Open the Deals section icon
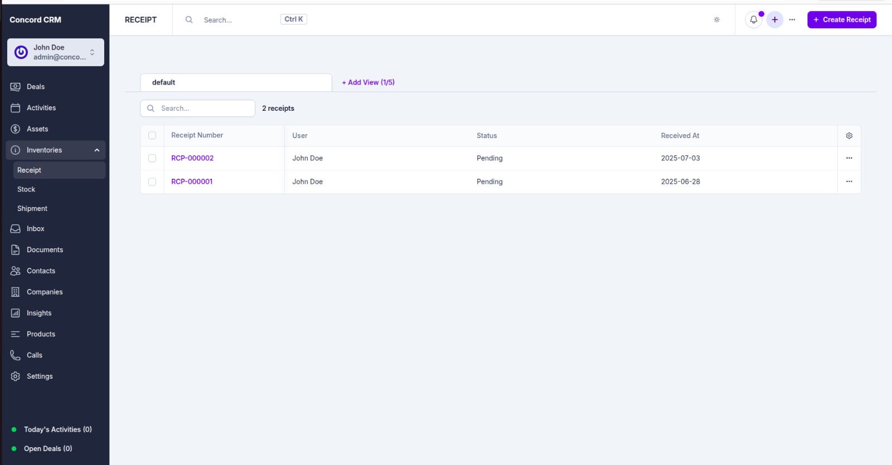Image resolution: width=892 pixels, height=465 pixels. [16, 87]
